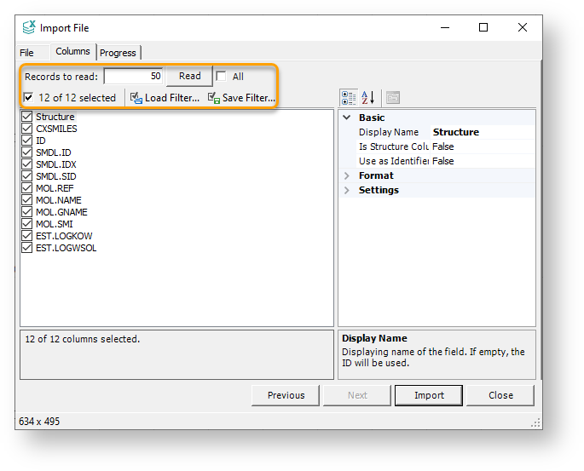Click the Alphabetical sort icon
Viewport: 584px width, 471px height.
(x=368, y=97)
